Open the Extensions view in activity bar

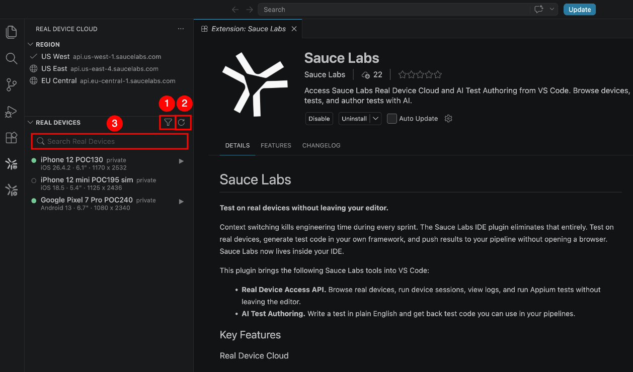coord(11,138)
